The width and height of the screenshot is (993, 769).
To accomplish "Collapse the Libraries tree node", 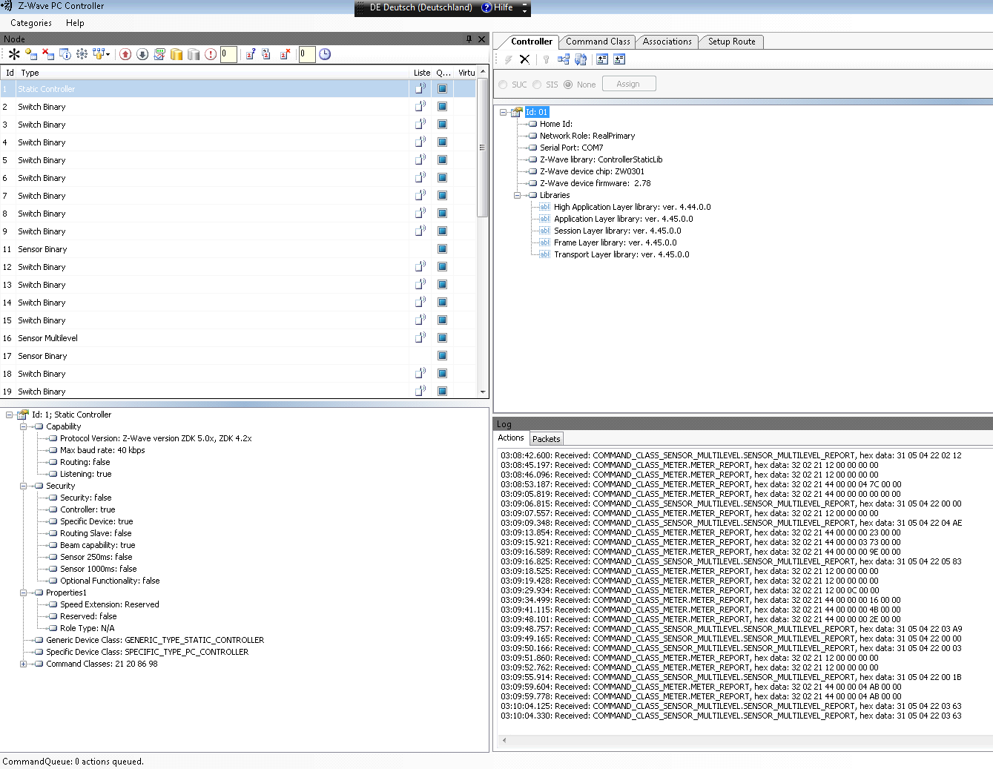I will tap(518, 195).
